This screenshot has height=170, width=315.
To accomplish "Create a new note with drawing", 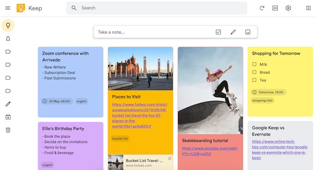I will (233, 32).
